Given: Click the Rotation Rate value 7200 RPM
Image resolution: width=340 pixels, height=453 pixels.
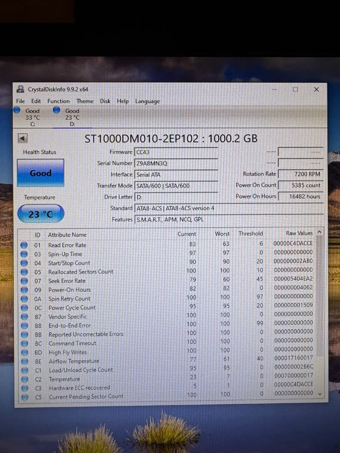Looking at the screenshot, I should click(300, 174).
